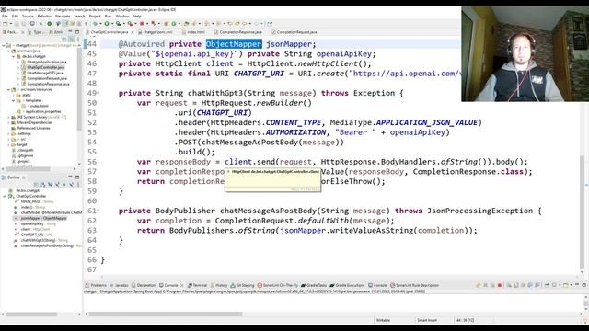Switch to index.html editor tab

(x=193, y=32)
